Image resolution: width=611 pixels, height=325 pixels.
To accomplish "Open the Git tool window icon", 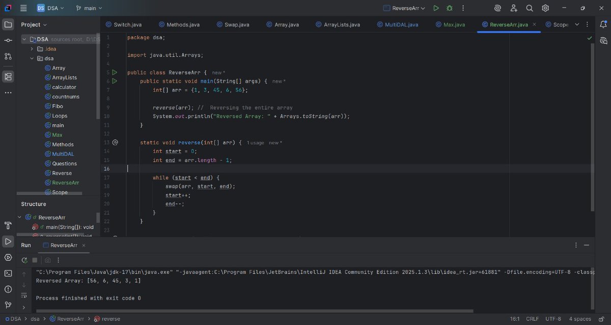I will coord(8,305).
